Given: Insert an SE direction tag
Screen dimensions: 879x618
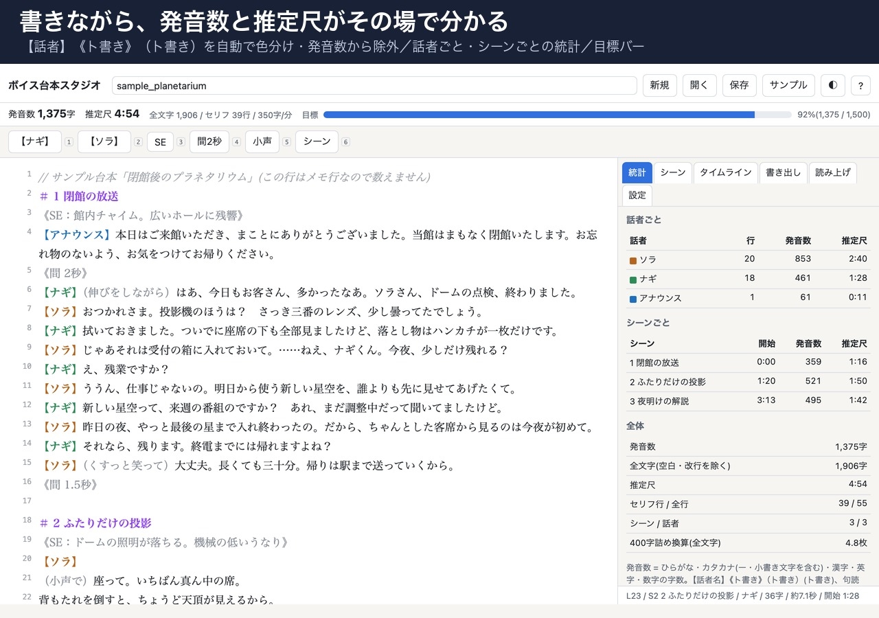Looking at the screenshot, I should pos(160,141).
